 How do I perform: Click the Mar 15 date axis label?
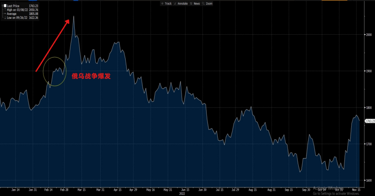pyautogui.click(x=81, y=189)
